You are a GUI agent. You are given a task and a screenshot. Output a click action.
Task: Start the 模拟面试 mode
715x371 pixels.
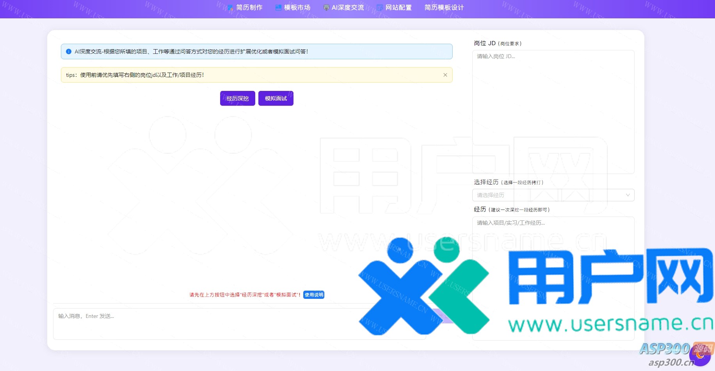tap(276, 98)
